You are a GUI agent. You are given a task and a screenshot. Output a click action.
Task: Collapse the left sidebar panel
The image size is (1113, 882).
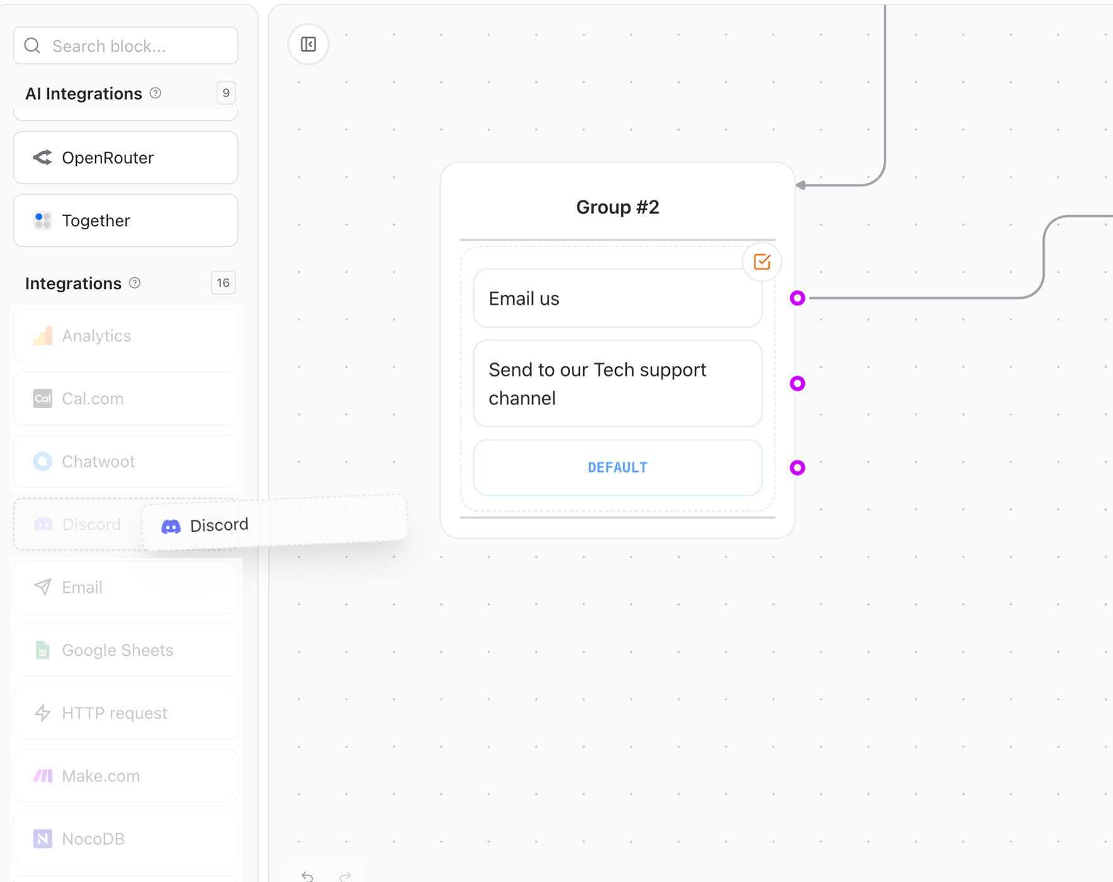[308, 44]
